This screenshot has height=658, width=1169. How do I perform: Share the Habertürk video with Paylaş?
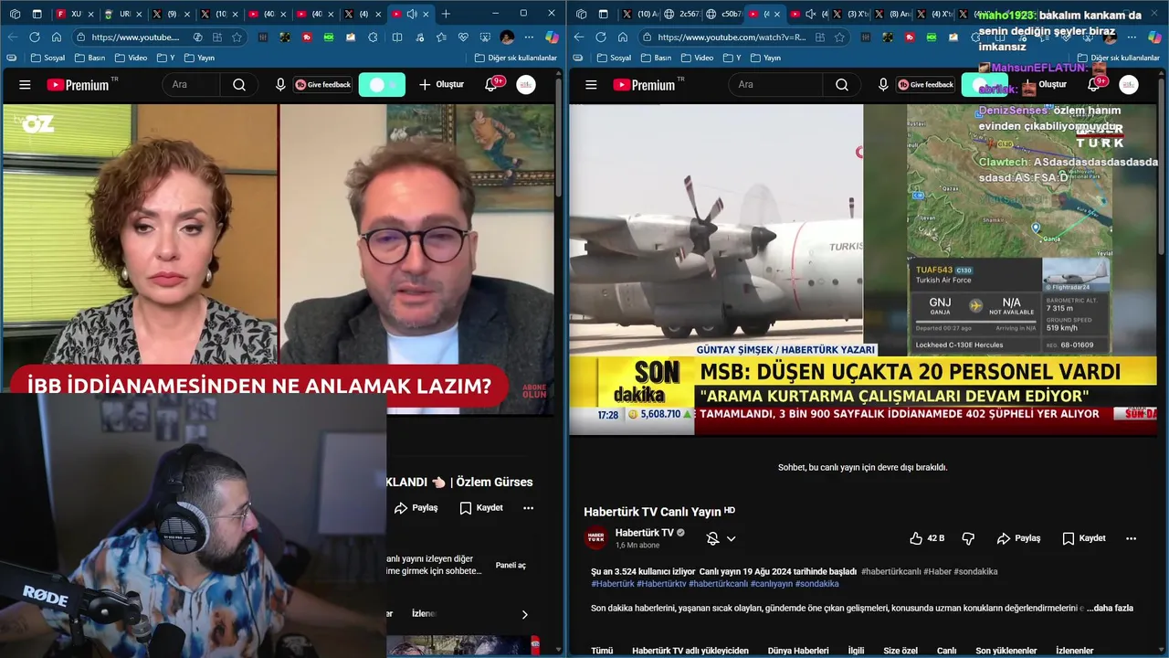point(1018,538)
